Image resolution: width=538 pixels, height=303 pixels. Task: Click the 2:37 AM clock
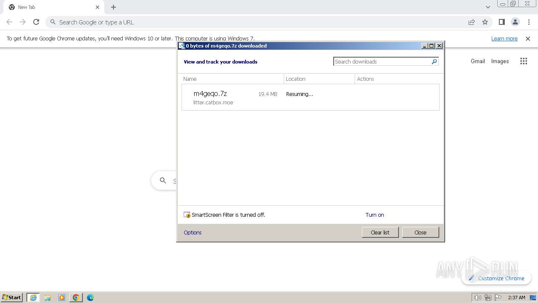[x=517, y=298]
